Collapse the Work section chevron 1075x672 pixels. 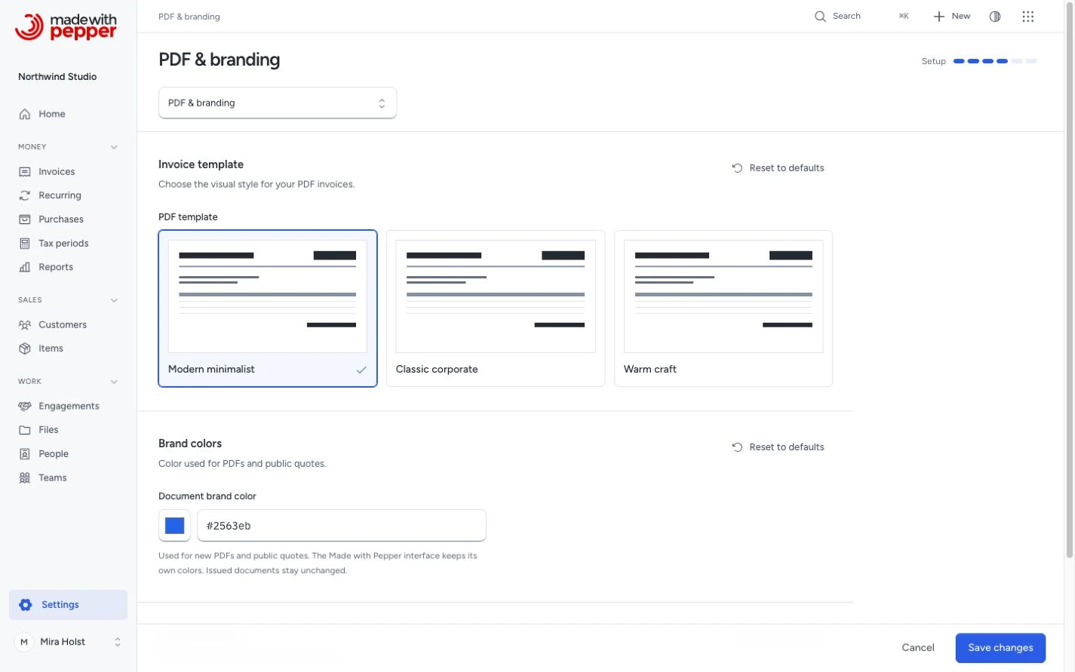(114, 382)
